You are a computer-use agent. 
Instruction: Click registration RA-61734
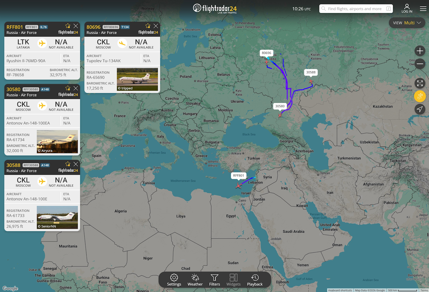15,140
